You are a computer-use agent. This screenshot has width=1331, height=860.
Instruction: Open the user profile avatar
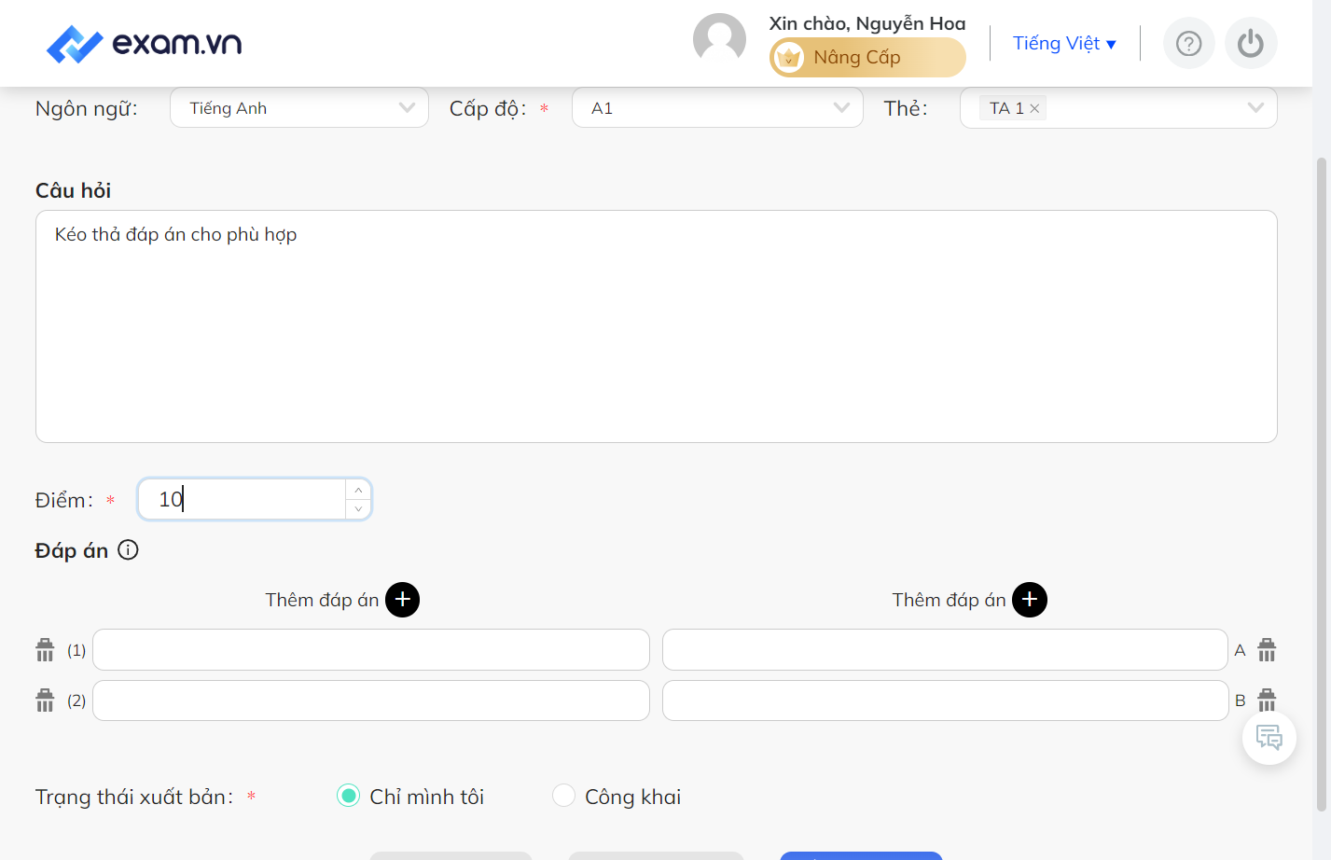point(719,40)
